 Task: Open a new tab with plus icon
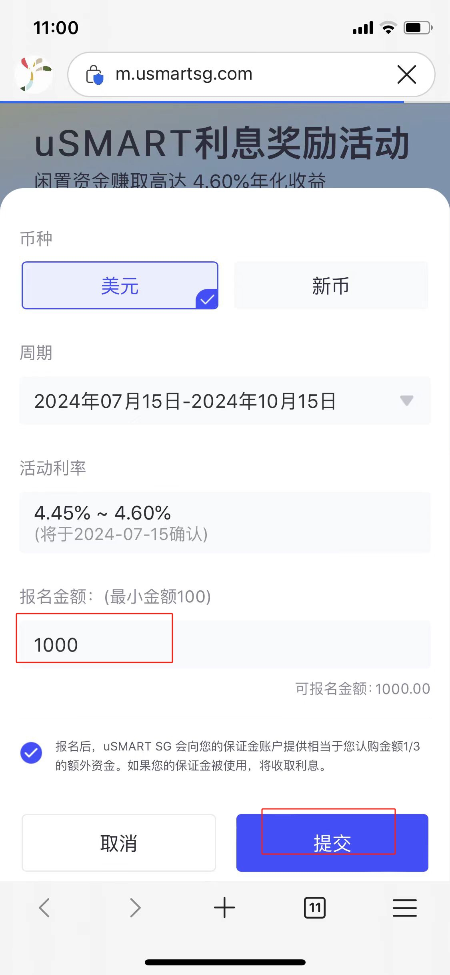pyautogui.click(x=224, y=908)
